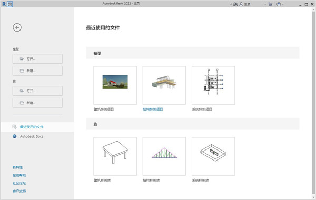The width and height of the screenshot is (316, 200).
Task: Click the Revit R logo icon
Action: coord(4,4)
